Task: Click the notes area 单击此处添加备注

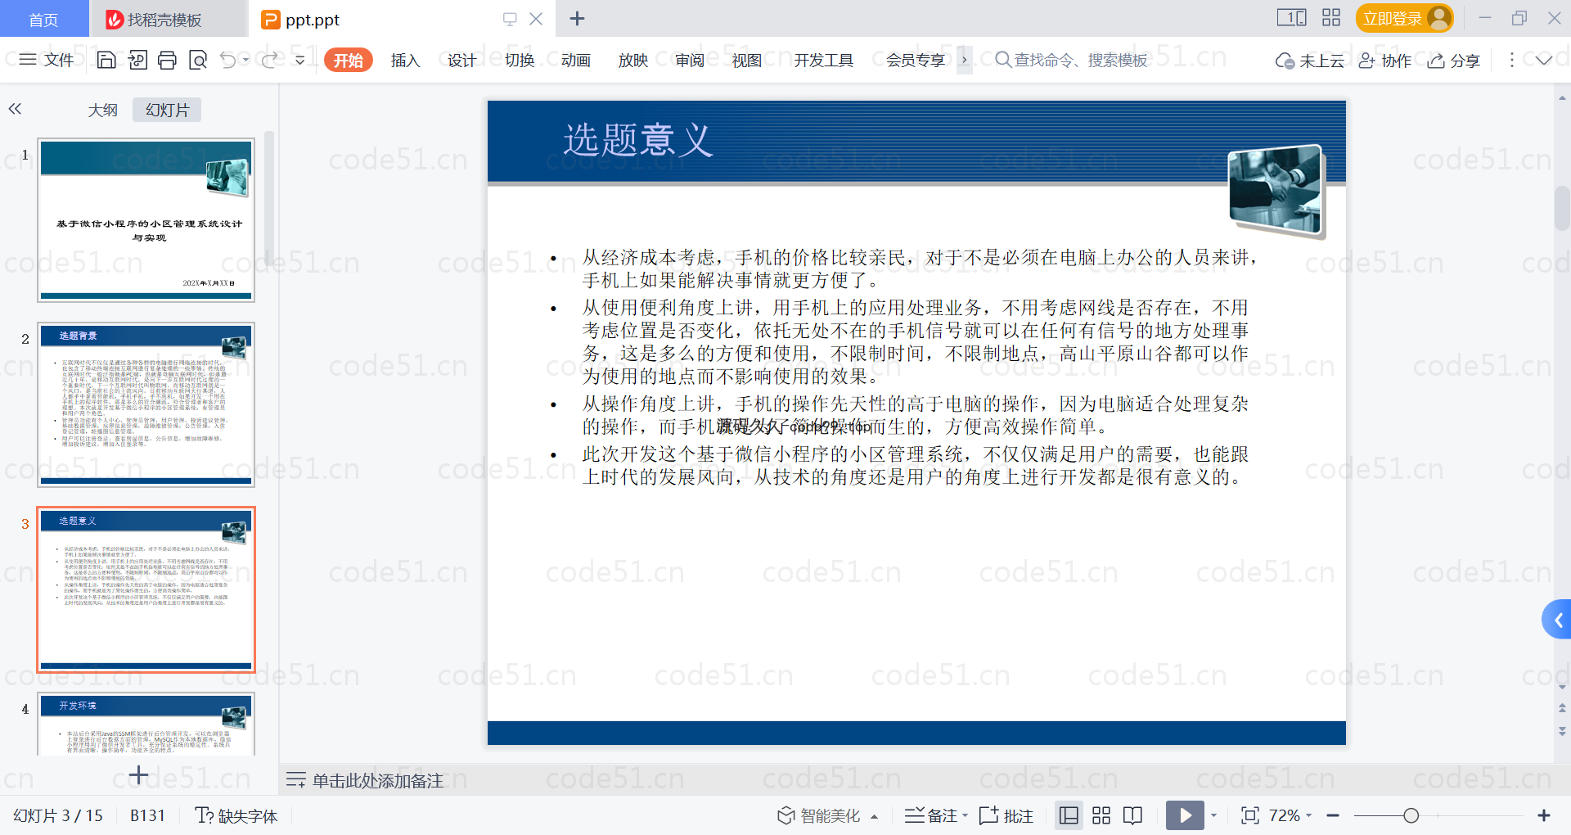Action: pos(377,780)
